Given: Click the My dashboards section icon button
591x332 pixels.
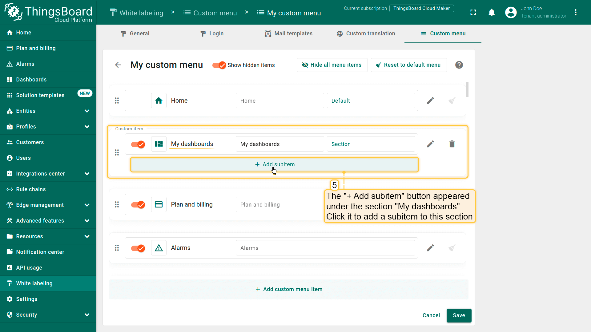Looking at the screenshot, I should pyautogui.click(x=159, y=144).
